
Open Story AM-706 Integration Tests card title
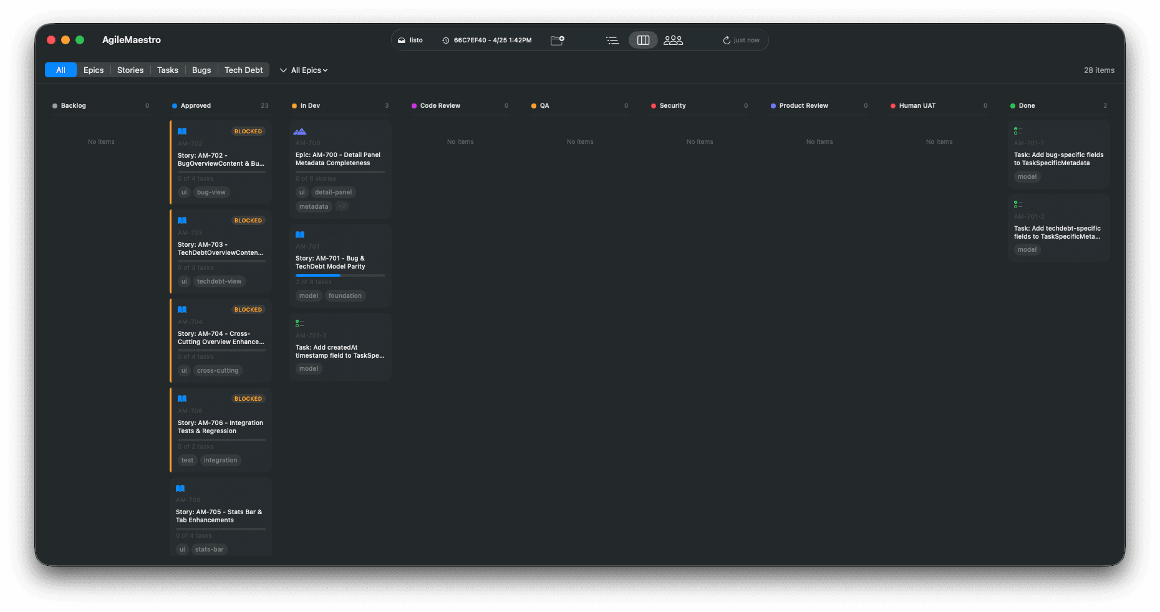(220, 427)
